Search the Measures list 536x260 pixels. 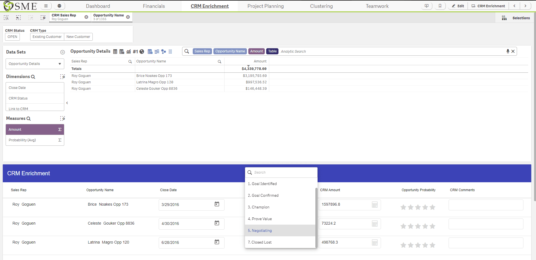(x=28, y=119)
